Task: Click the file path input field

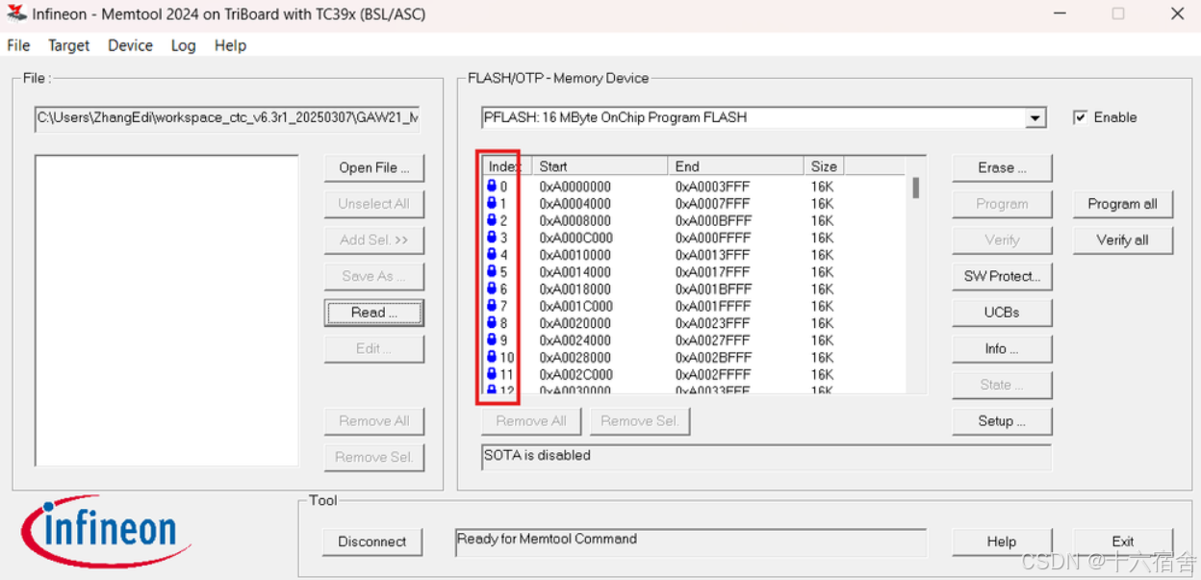Action: tap(227, 118)
